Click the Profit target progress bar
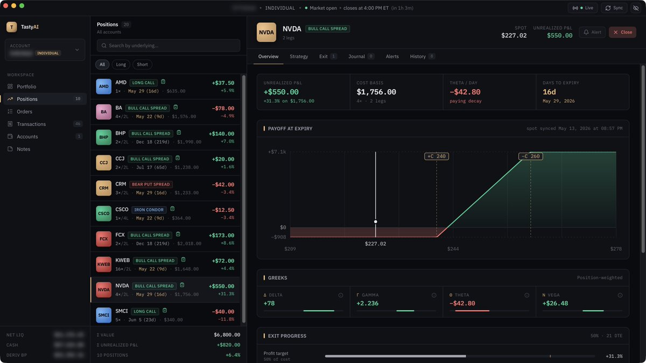This screenshot has width=646, height=363. (460, 356)
